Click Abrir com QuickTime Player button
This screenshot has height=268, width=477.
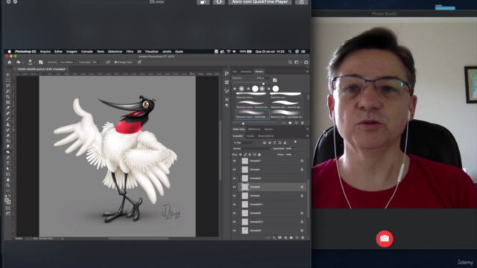pyautogui.click(x=260, y=1)
